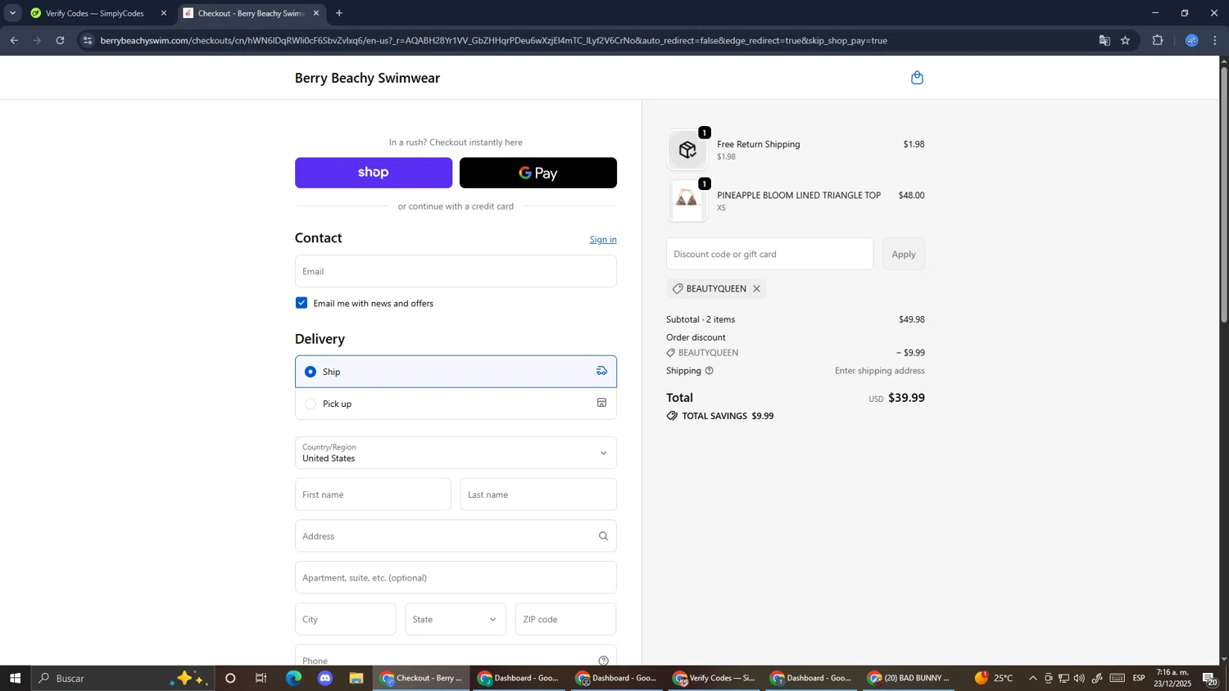Select the Checkout Berry Beachy Swimwear tab
The height and width of the screenshot is (691, 1229).
250,13
